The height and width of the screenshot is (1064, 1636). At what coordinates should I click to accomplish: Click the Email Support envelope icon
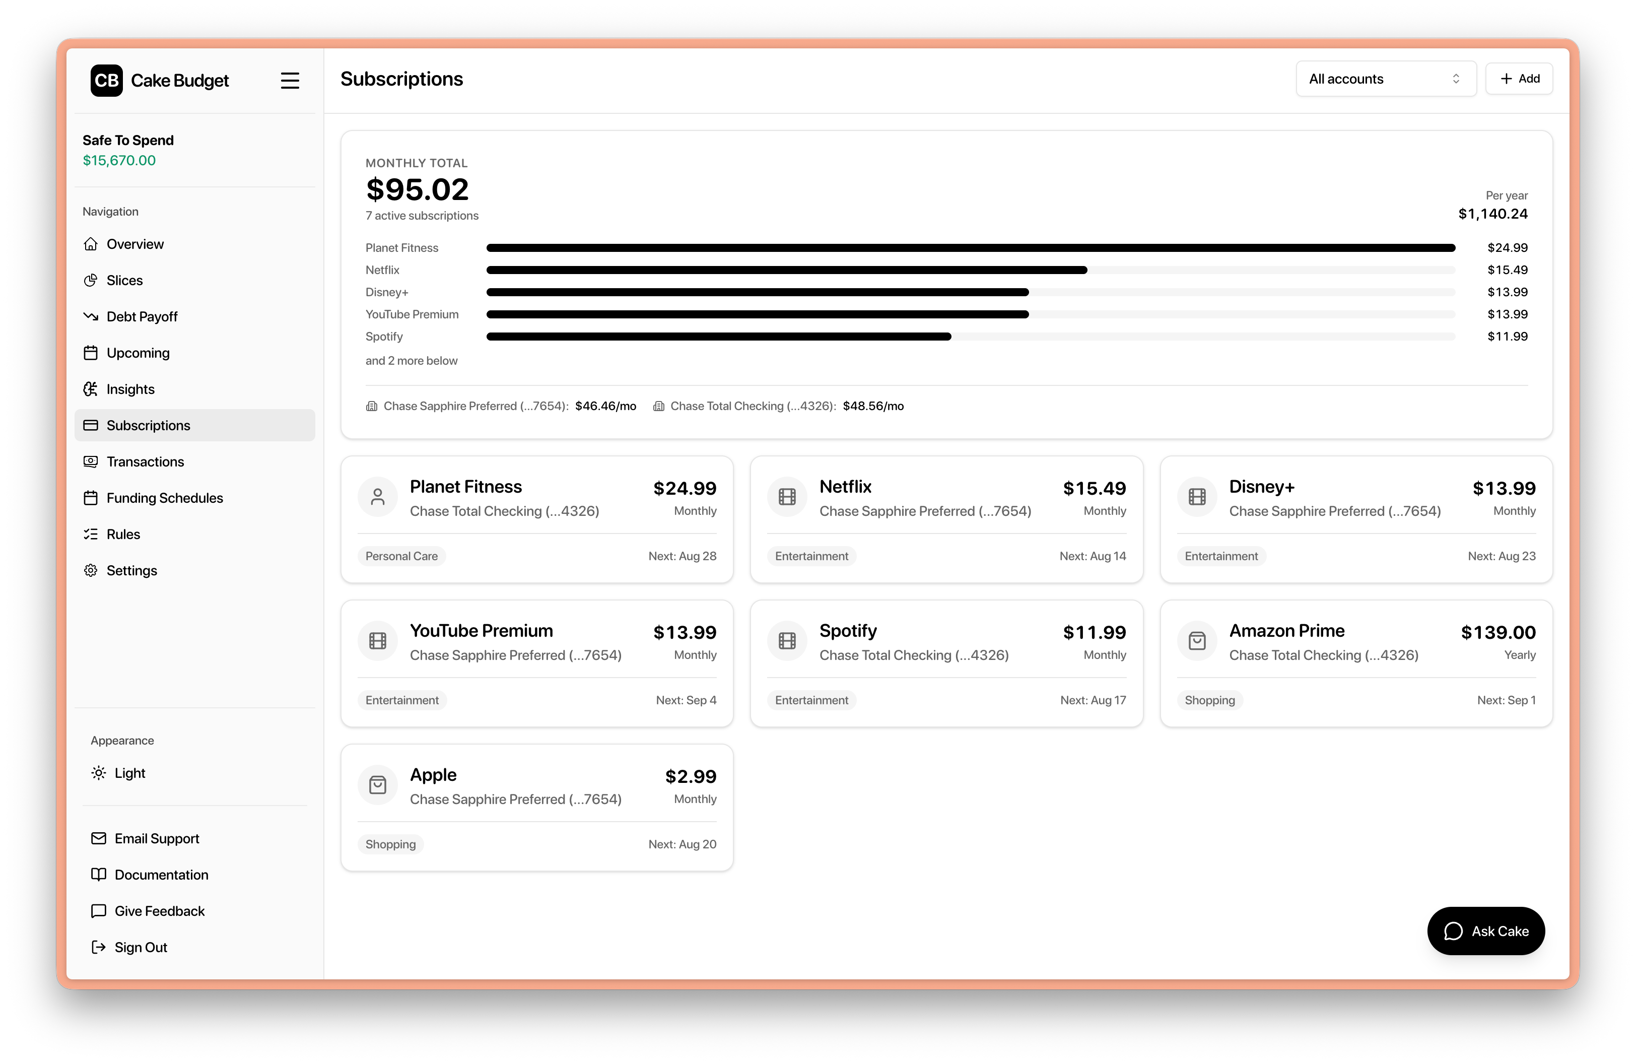(99, 838)
